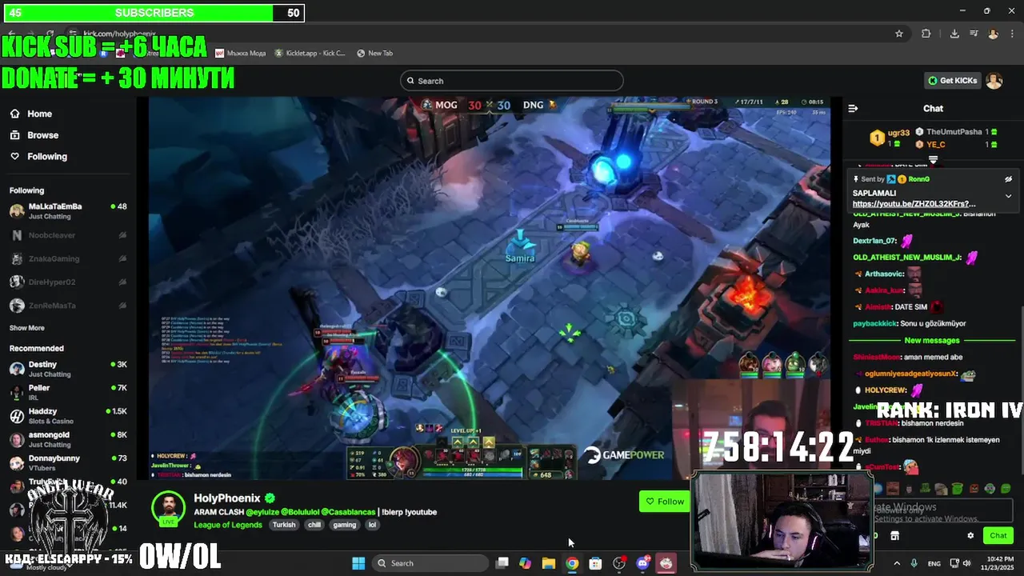Hide the pinned message with eye icon
Image resolution: width=1024 pixels, height=576 pixels.
pyautogui.click(x=1008, y=179)
